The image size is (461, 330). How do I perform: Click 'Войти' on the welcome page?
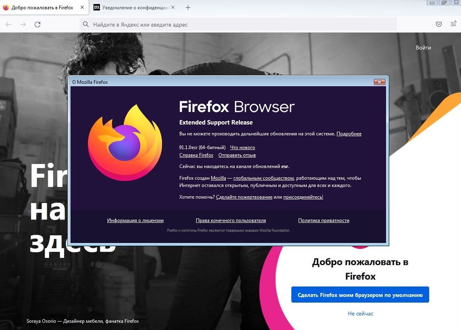[424, 48]
